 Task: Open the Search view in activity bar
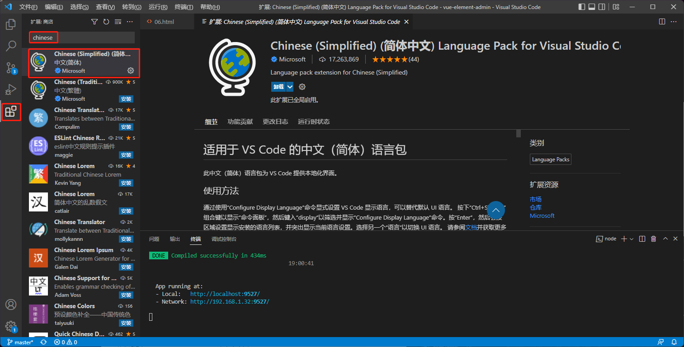[11, 46]
